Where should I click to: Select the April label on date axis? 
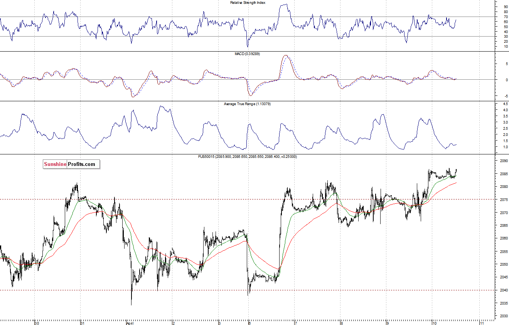130,323
